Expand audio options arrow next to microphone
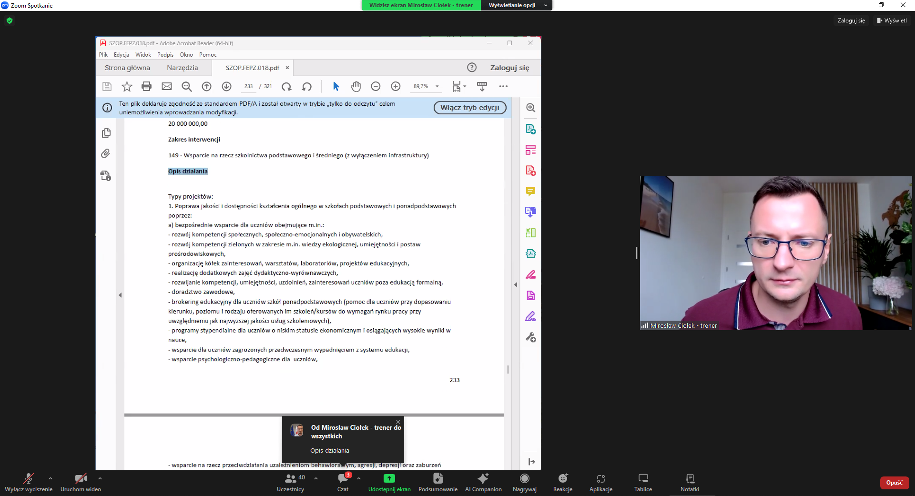 (x=51, y=478)
